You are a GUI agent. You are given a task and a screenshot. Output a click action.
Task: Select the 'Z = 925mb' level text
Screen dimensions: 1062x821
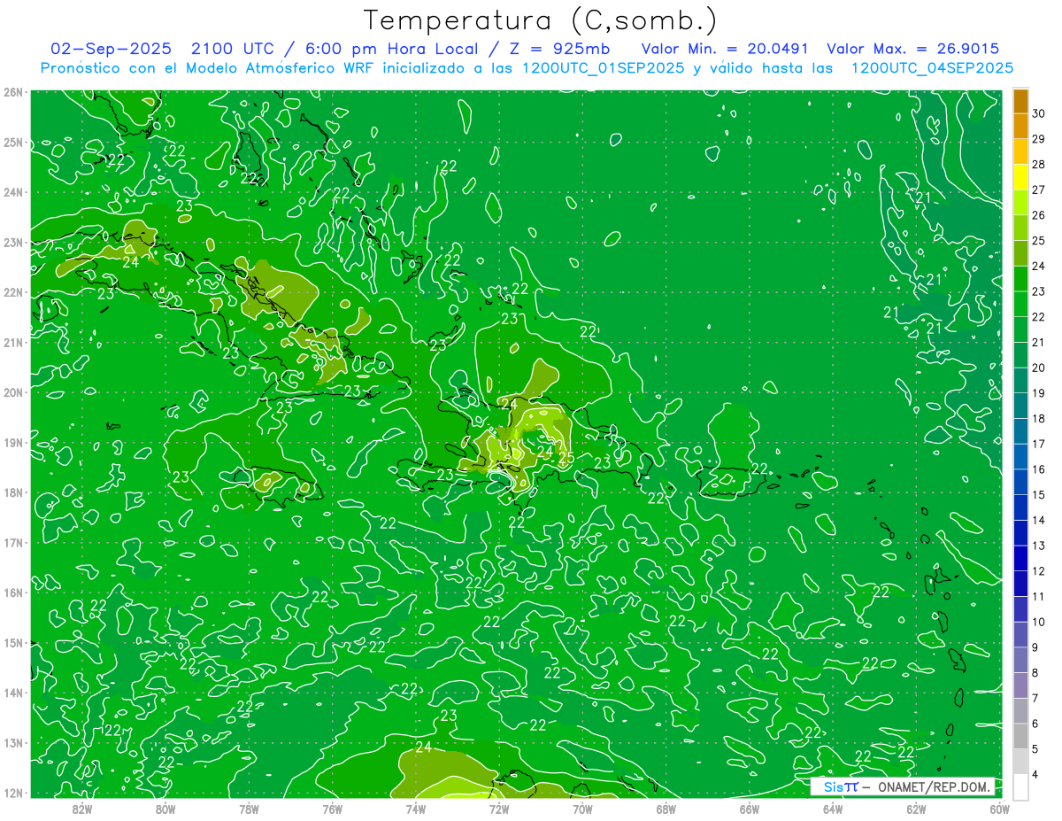click(559, 49)
